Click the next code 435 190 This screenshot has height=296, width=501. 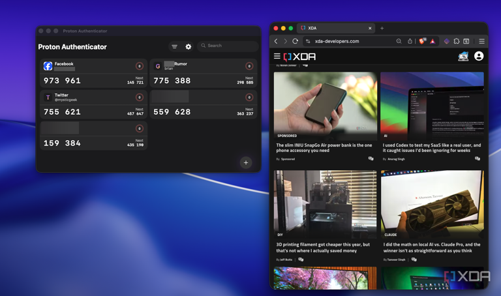tap(136, 145)
